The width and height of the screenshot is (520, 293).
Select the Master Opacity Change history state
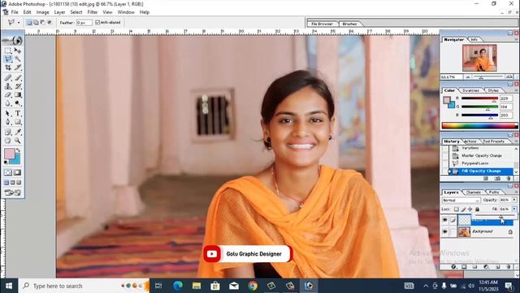[x=481, y=155]
